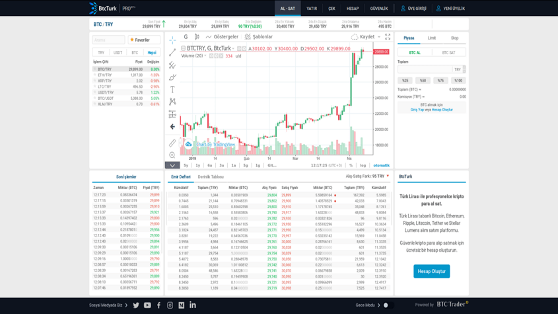Click the BtcTurk Pro logo
Viewport: 558px width, 314px height.
click(112, 8)
